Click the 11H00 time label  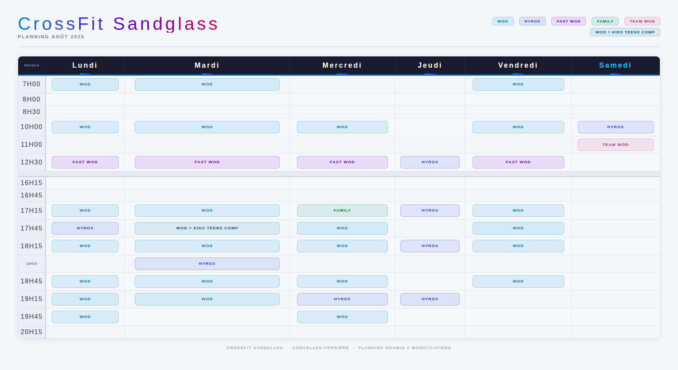pos(31,145)
